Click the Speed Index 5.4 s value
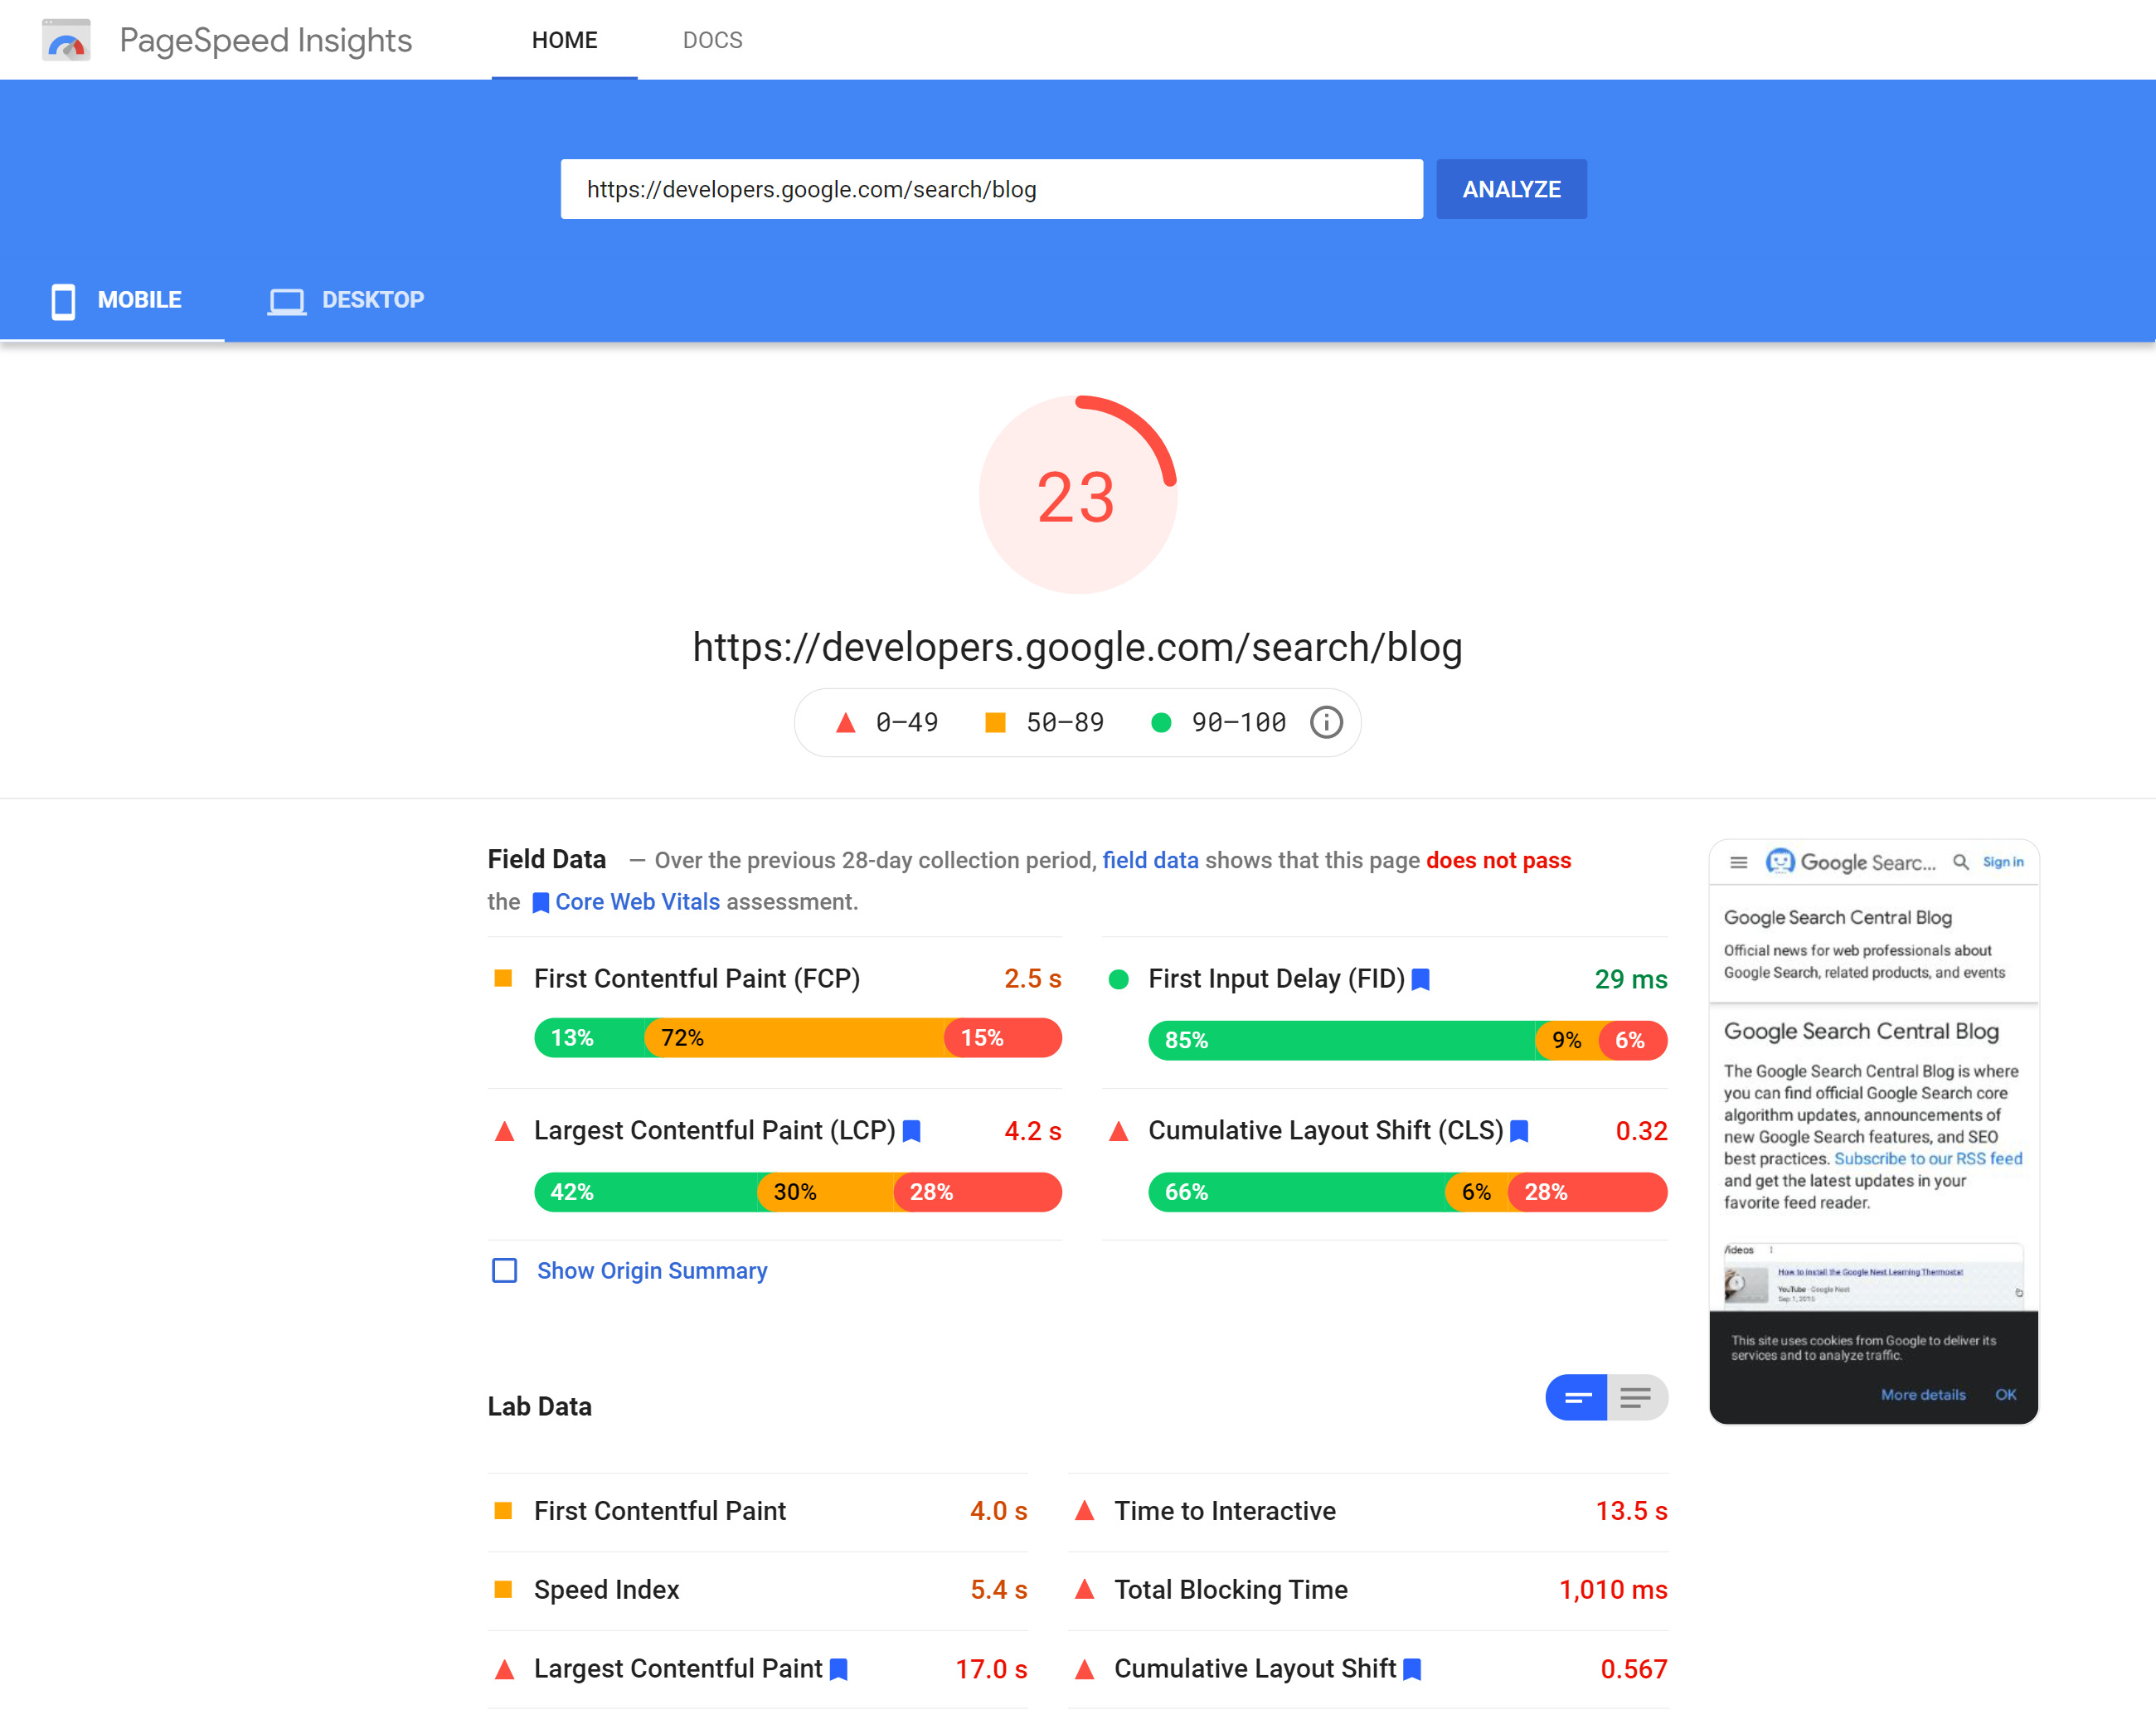Viewport: 2156px width, 1724px height. 998,1590
